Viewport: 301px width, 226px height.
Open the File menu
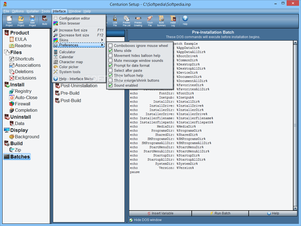click(6, 11)
